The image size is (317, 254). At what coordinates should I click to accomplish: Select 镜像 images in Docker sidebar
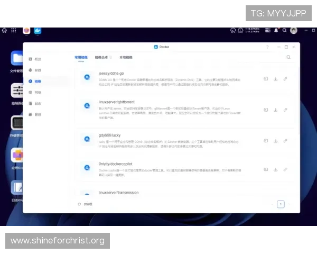point(35,81)
